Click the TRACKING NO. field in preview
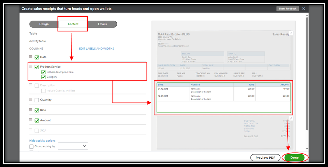The height and width of the screenshot is (167, 328). coord(203,75)
